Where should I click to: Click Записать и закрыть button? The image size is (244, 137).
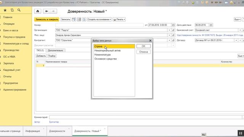[47, 19]
